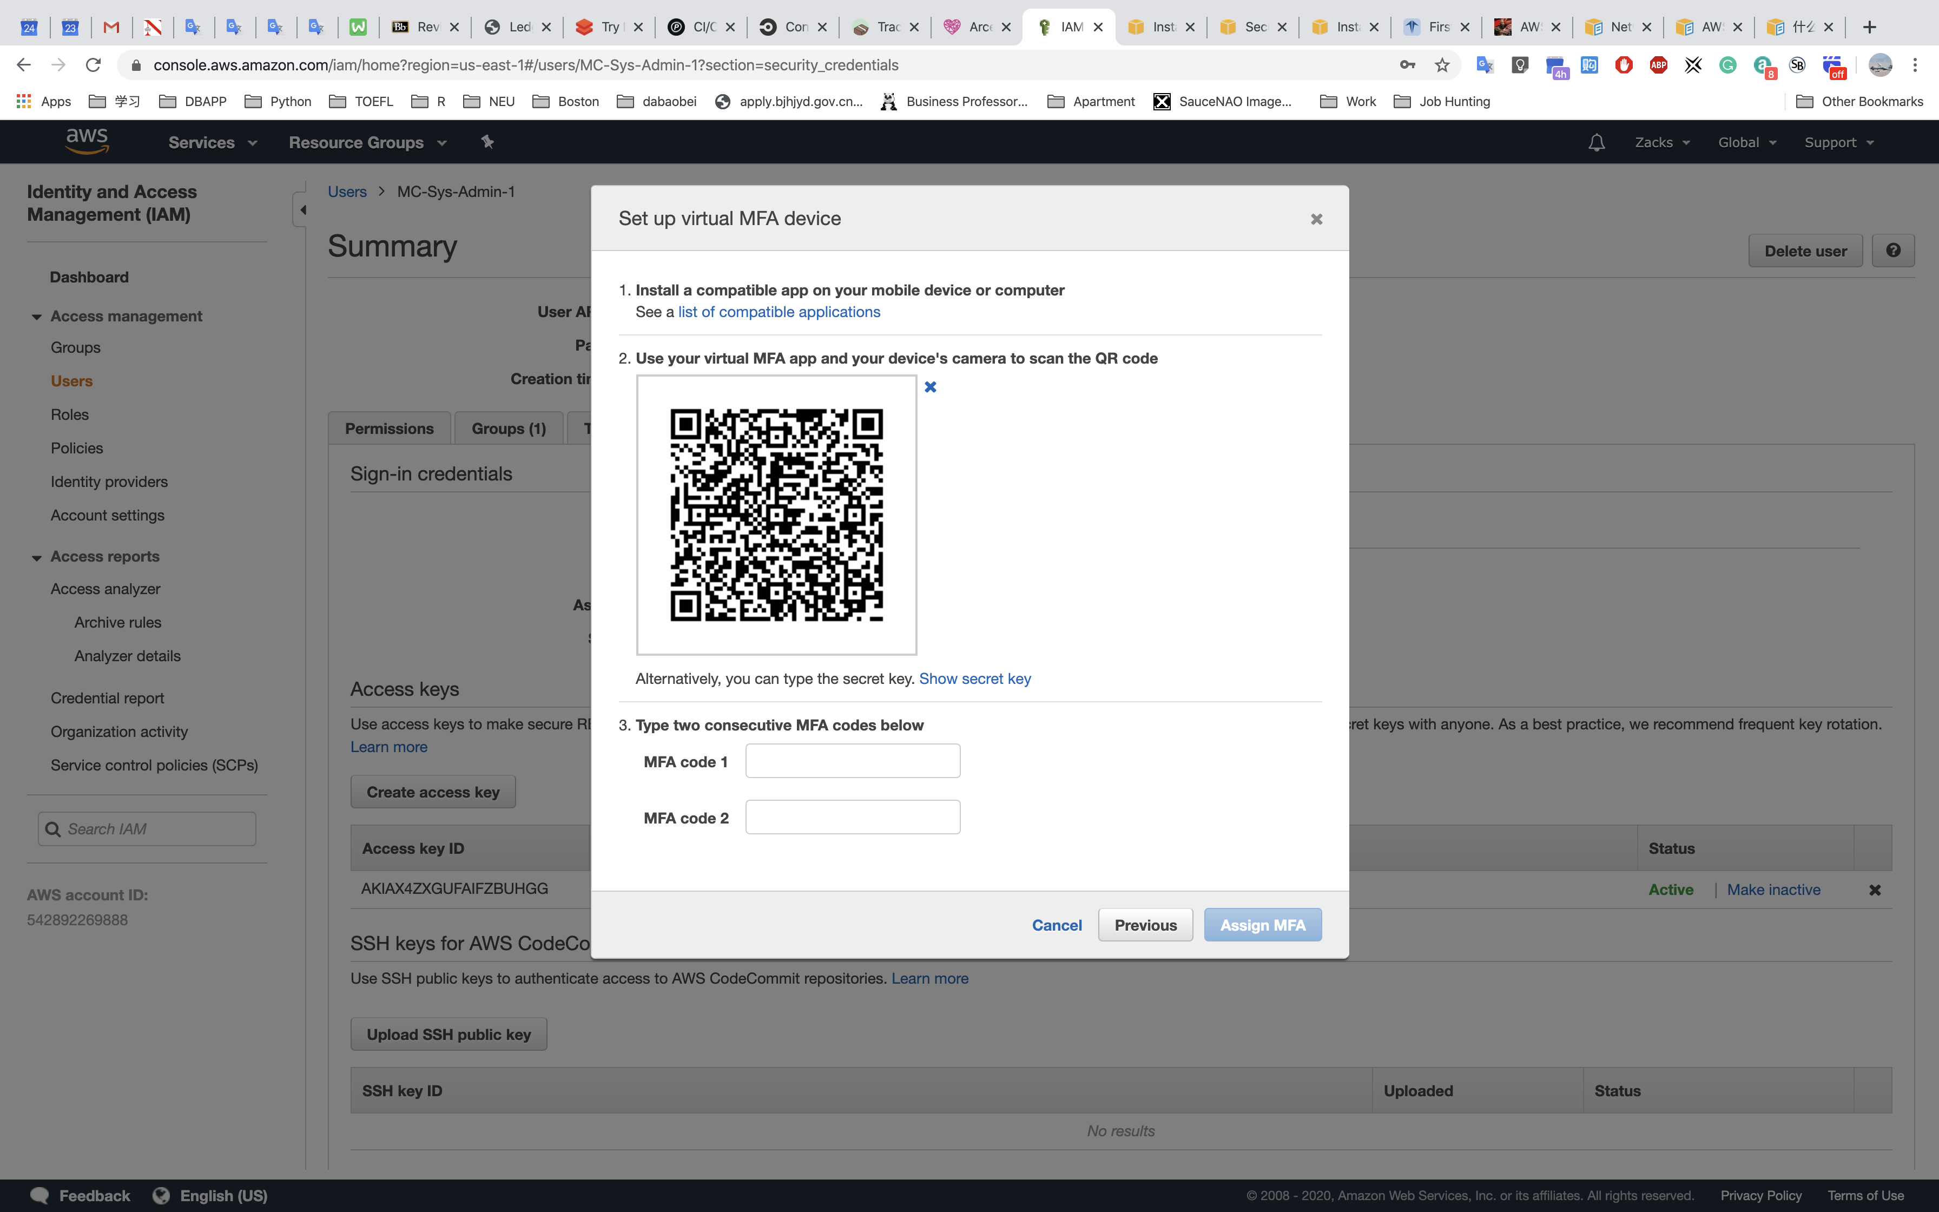
Task: Open the notifications bell icon
Action: pyautogui.click(x=1596, y=143)
